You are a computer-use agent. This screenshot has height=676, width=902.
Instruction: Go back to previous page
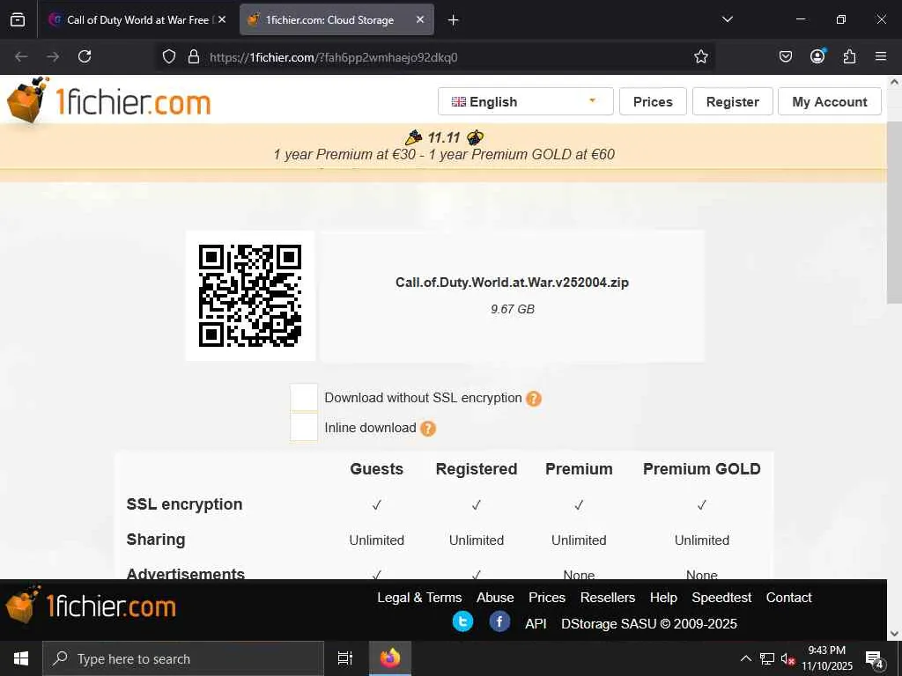click(21, 56)
